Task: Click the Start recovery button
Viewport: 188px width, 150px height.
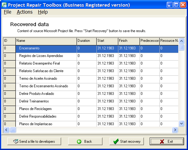Action: tap(127, 142)
